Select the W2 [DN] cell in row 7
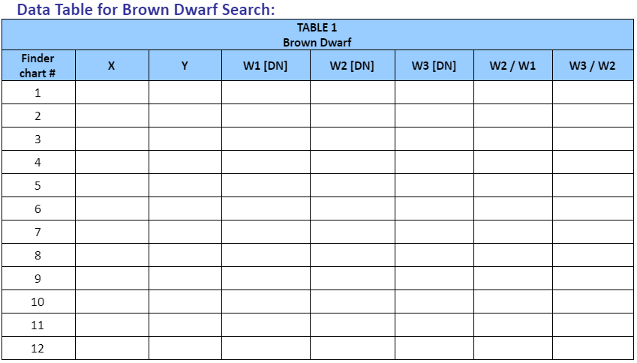Image resolution: width=637 pixels, height=363 pixels. click(352, 232)
